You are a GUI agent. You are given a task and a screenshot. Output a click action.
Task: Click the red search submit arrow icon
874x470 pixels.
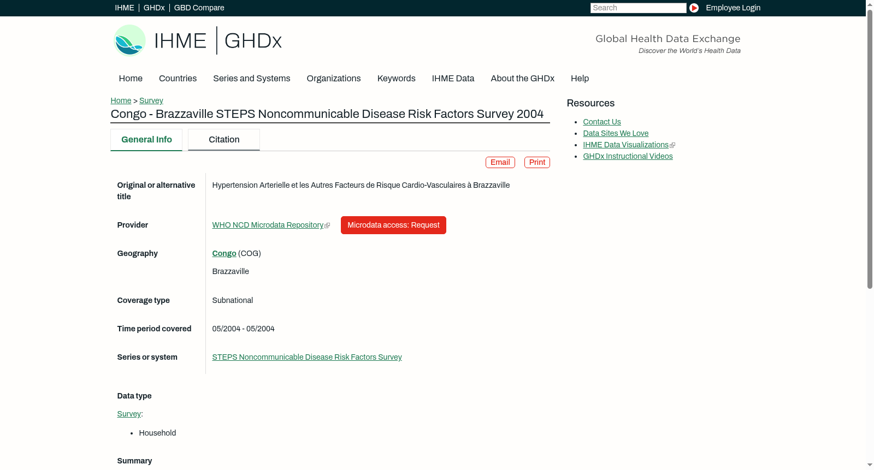(694, 8)
